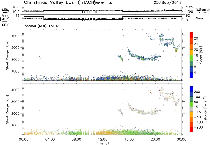Viewport: 210px width, 145px height.
Task: Click the 'N.Sky' legend label
Action: 5,10
